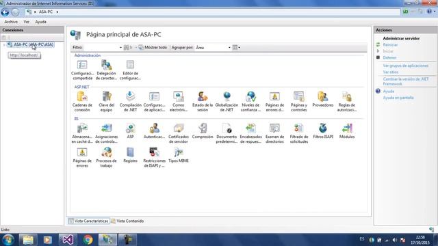Screen dimensions: 438x246
Task: Open Editor de configuración icon
Action: (x=130, y=70)
